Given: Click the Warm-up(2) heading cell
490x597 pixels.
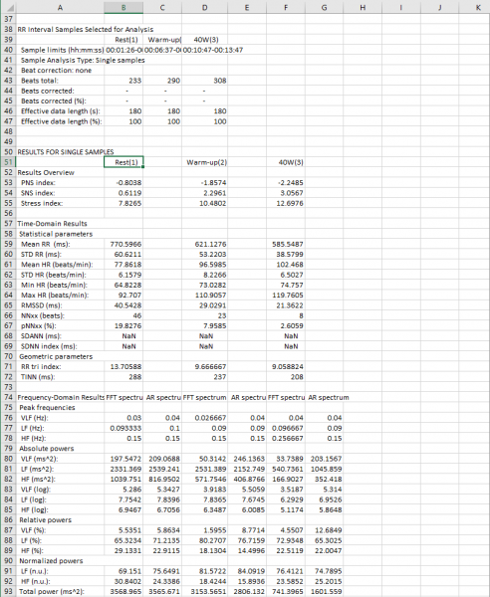Looking at the screenshot, I should (x=204, y=162).
